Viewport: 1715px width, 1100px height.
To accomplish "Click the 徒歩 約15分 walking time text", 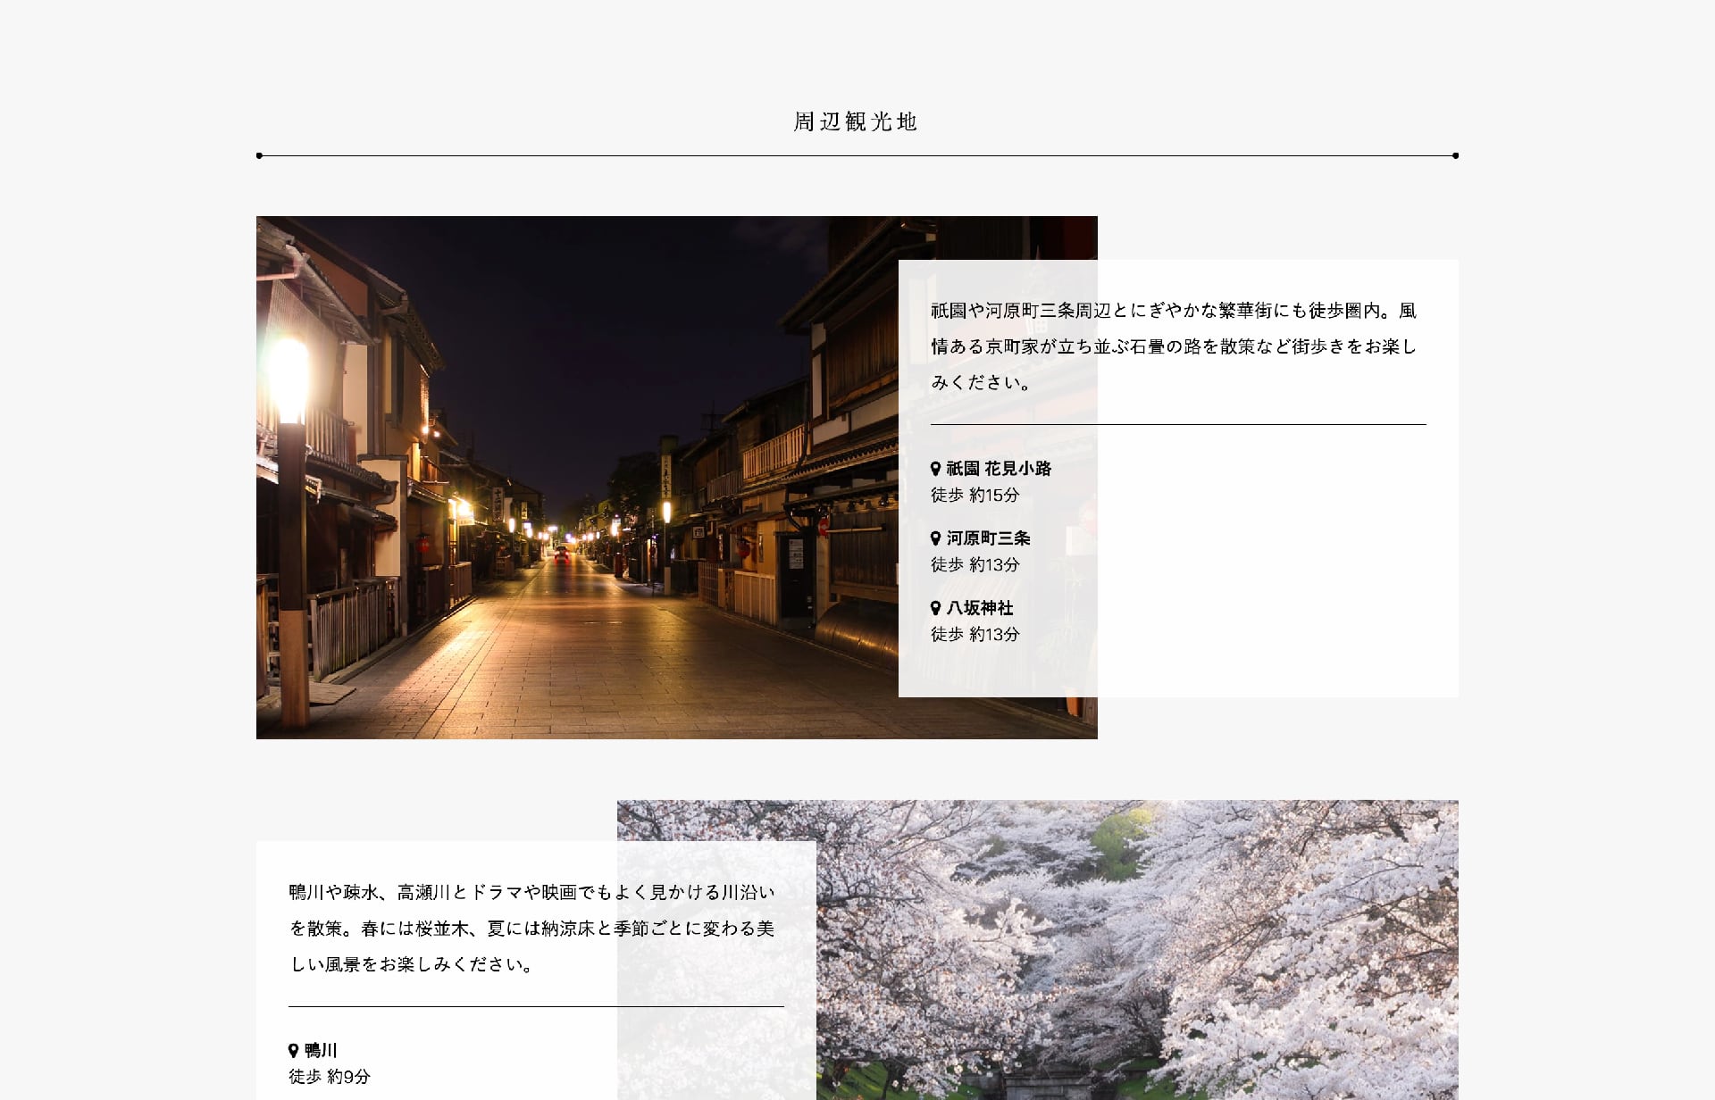I will [975, 495].
